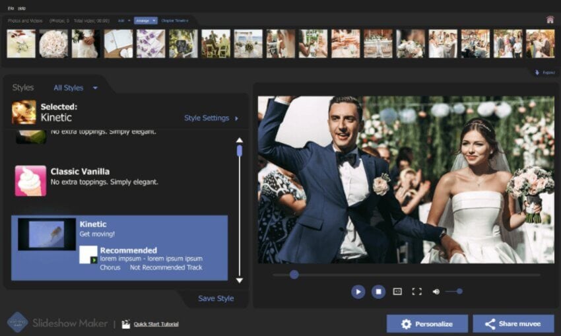561x336 pixels.
Task: Click Save Style
Action: pyautogui.click(x=216, y=298)
